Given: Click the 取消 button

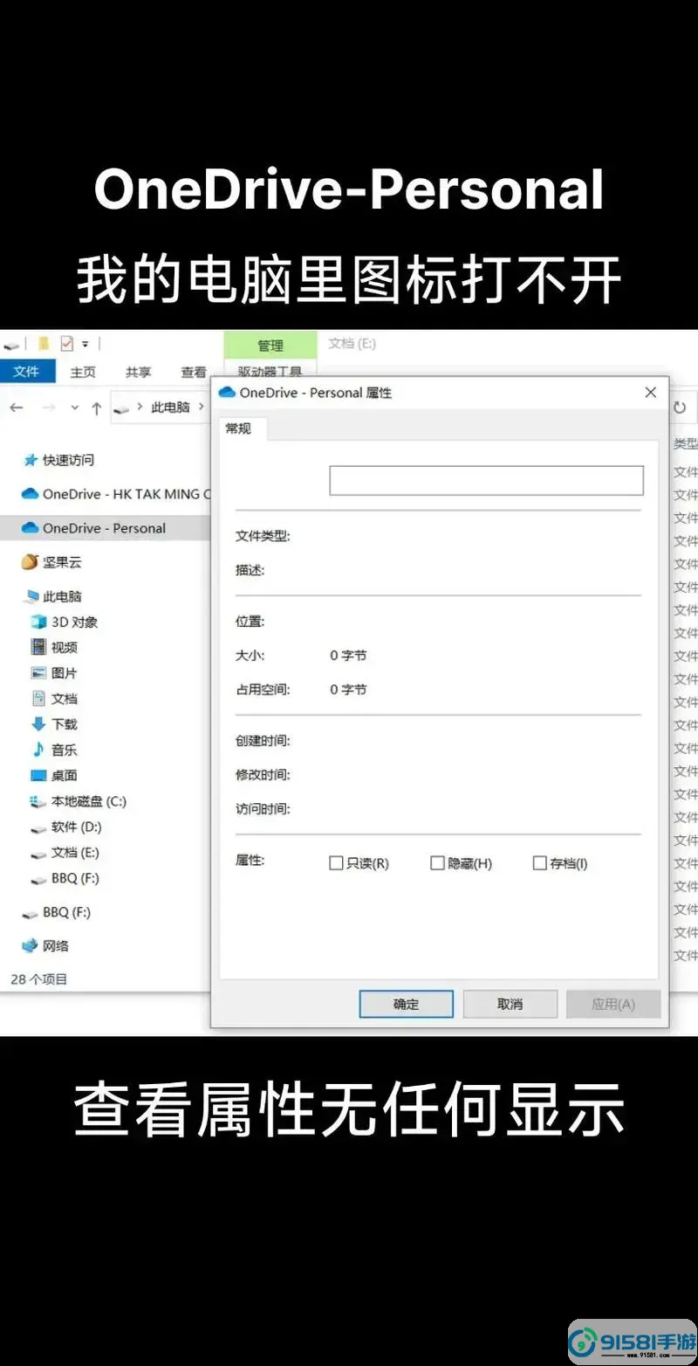Looking at the screenshot, I should point(510,1004).
